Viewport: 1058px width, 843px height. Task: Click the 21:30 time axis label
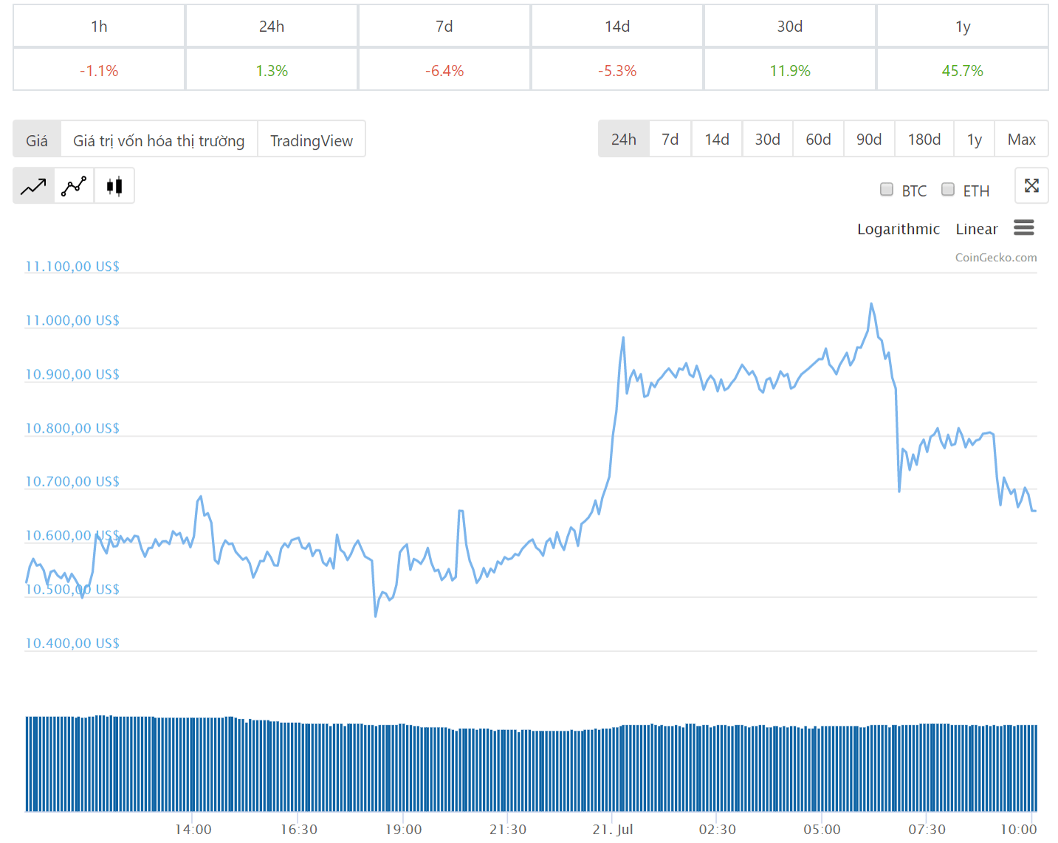click(508, 829)
